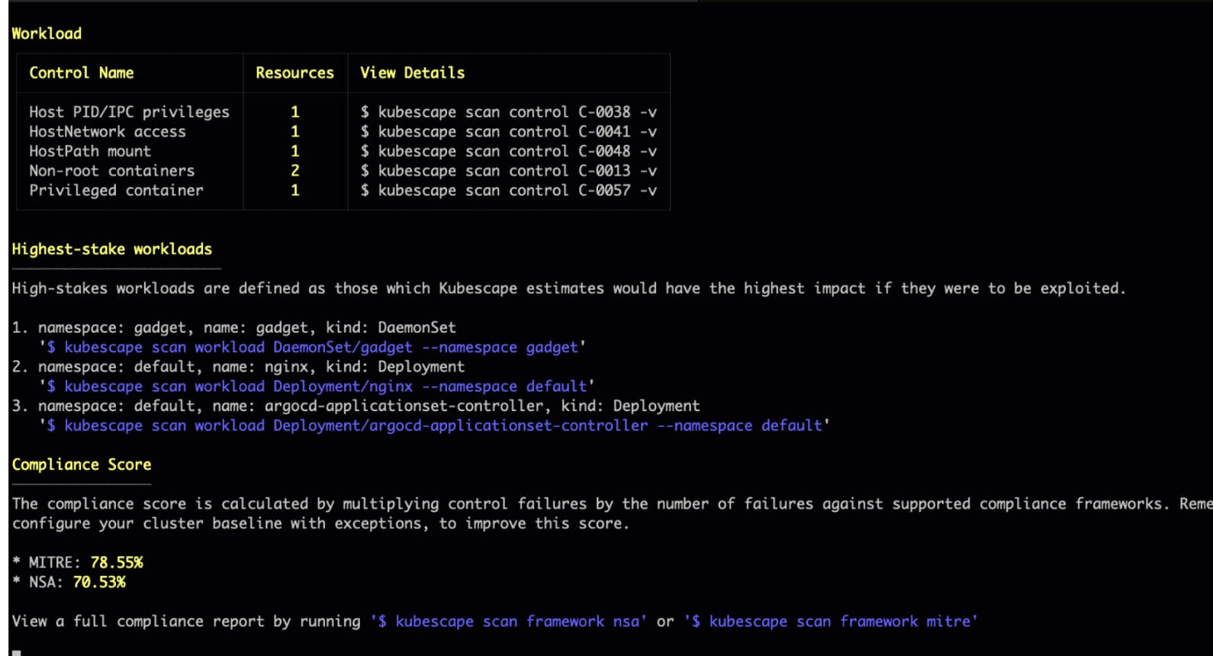
Task: Click command 'kubescape scan control C-0013 -v'
Action: click(509, 171)
